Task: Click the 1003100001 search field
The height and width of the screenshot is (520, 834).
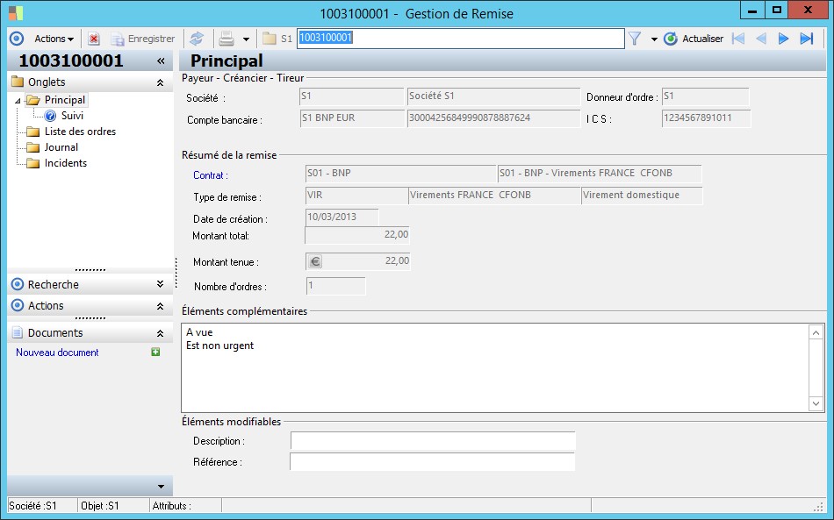Action: coord(461,39)
